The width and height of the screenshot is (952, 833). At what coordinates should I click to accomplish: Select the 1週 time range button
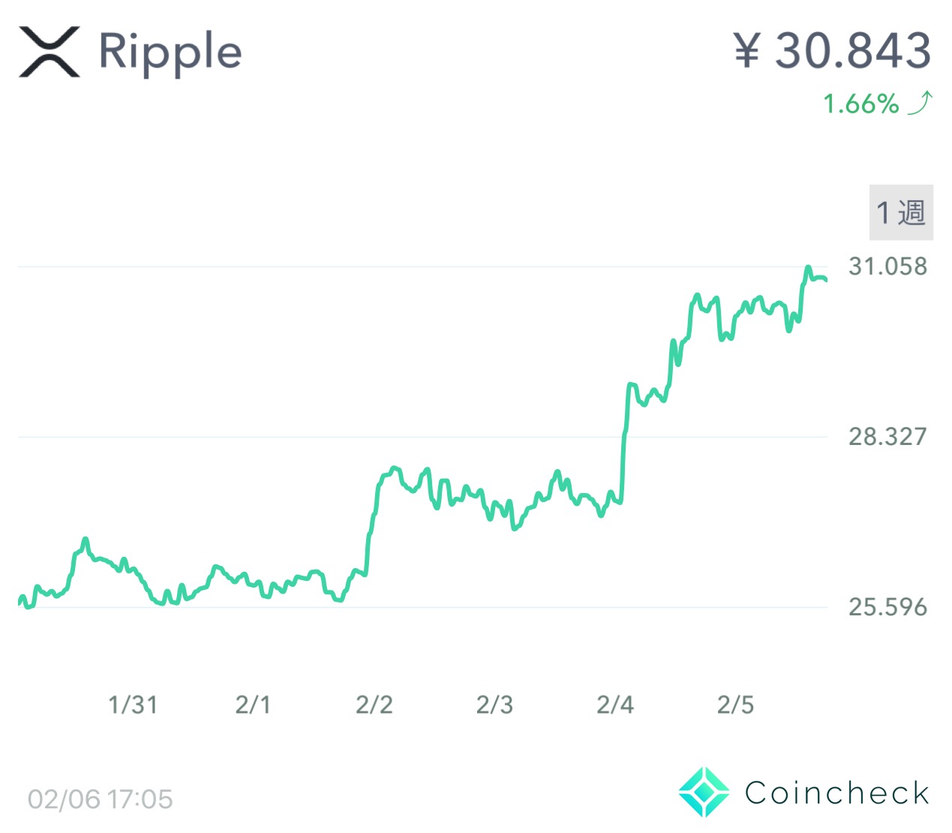[901, 212]
